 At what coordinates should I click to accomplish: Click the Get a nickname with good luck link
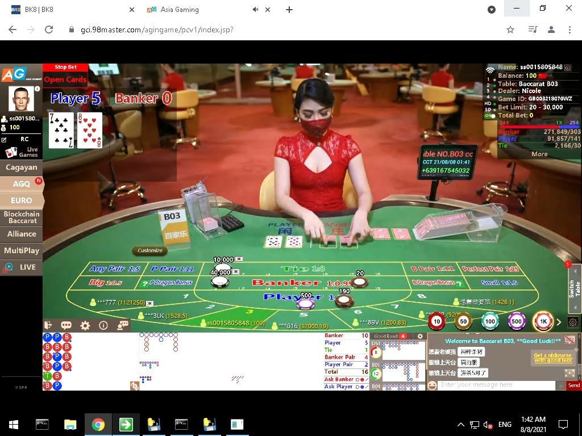[553, 358]
